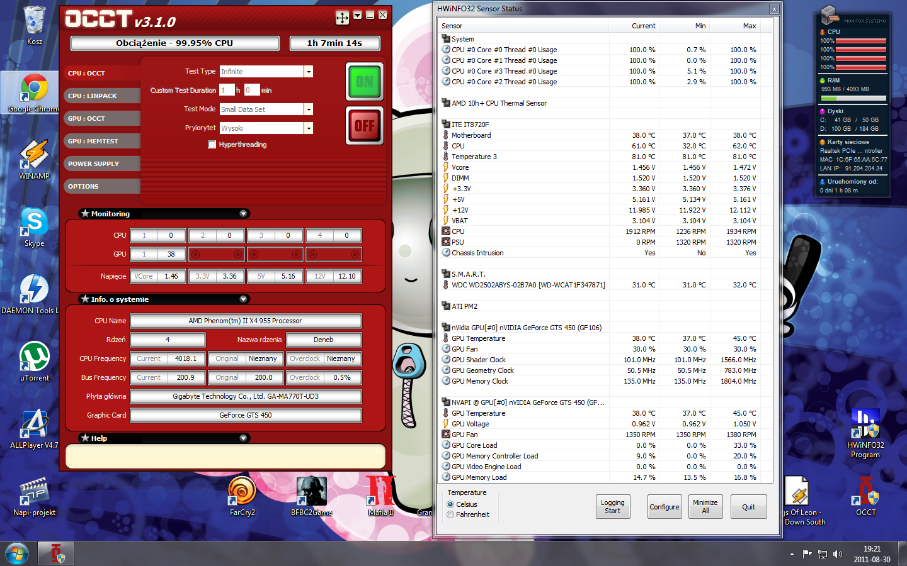This screenshot has height=566, width=907.
Task: Click the Configure button in HWiNFO32
Action: click(x=665, y=507)
